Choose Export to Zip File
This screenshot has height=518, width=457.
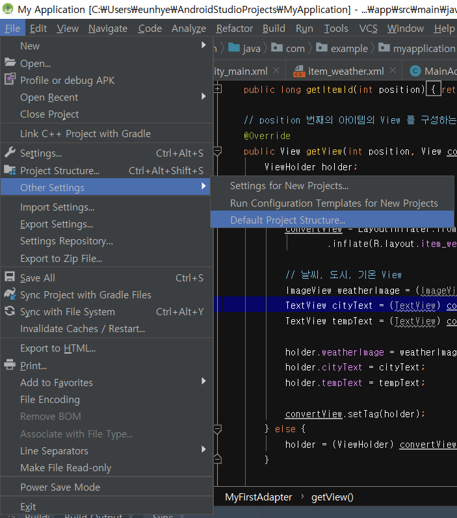point(106,258)
